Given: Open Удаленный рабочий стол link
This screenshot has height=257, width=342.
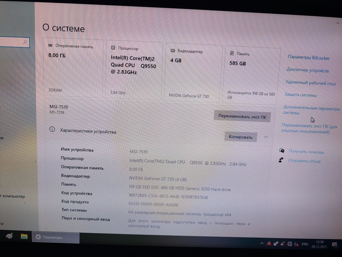Looking at the screenshot, I should (x=310, y=83).
